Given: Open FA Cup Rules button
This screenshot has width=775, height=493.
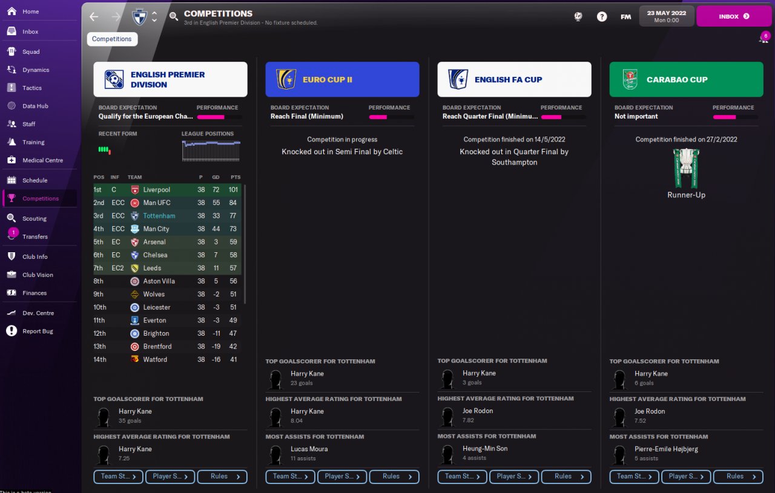Looking at the screenshot, I should point(566,477).
